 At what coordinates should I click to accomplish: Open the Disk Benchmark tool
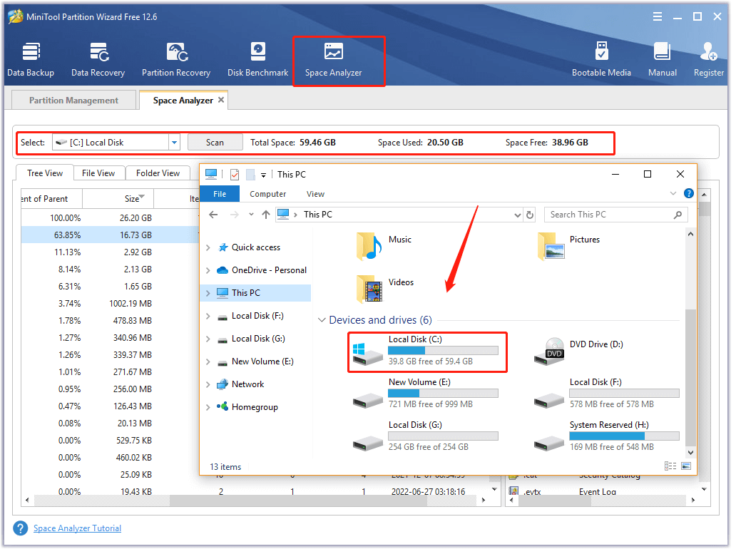click(257, 57)
